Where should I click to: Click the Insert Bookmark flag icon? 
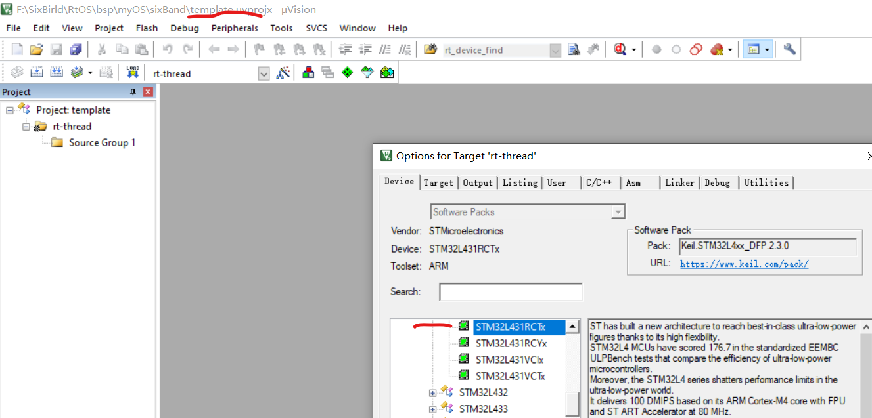click(260, 49)
